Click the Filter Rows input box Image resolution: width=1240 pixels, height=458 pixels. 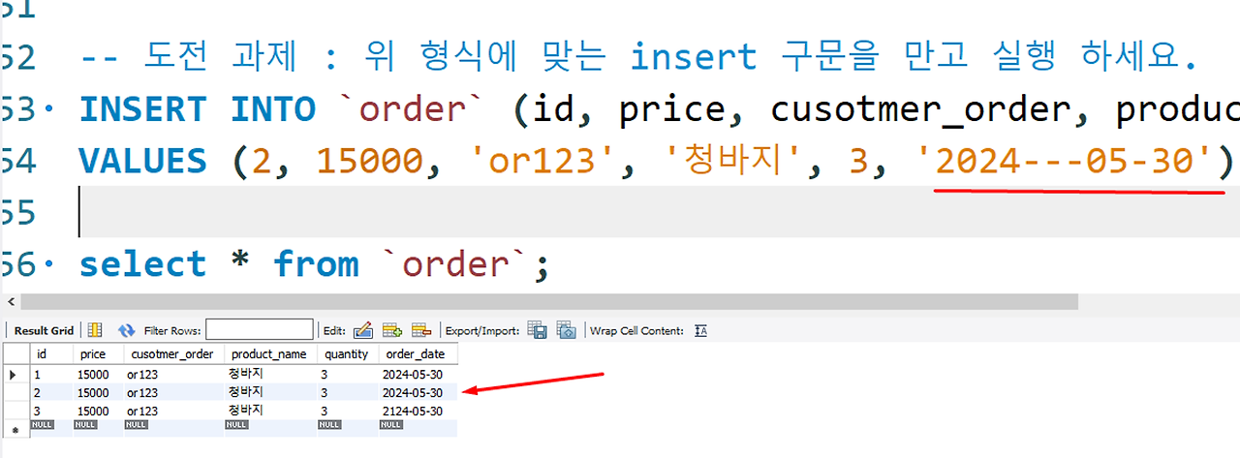pyautogui.click(x=260, y=330)
